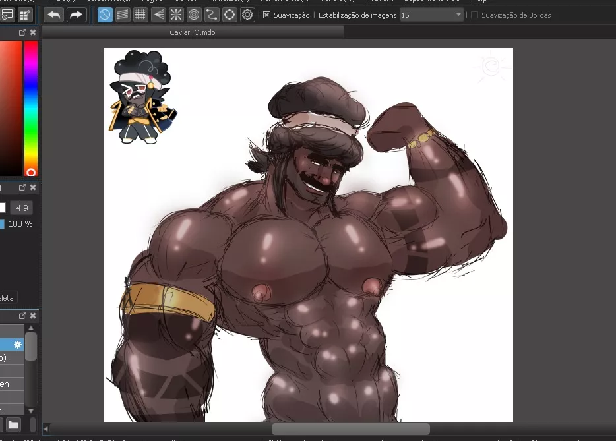Turn off snap using the circle-slash icon
Image resolution: width=616 pixels, height=441 pixels.
pyautogui.click(x=105, y=15)
